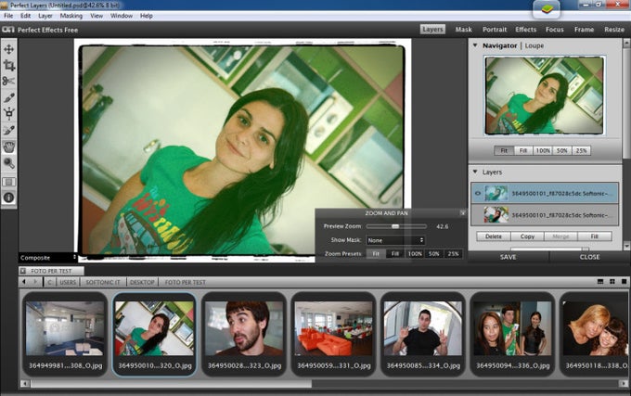Click the C drive breadcrumb
This screenshot has width=631, height=396.
coord(49,282)
